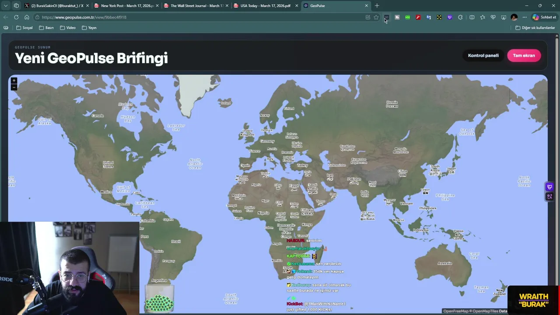Close the USA Today tab
Viewport: 560px width, 315px height.
(x=297, y=6)
